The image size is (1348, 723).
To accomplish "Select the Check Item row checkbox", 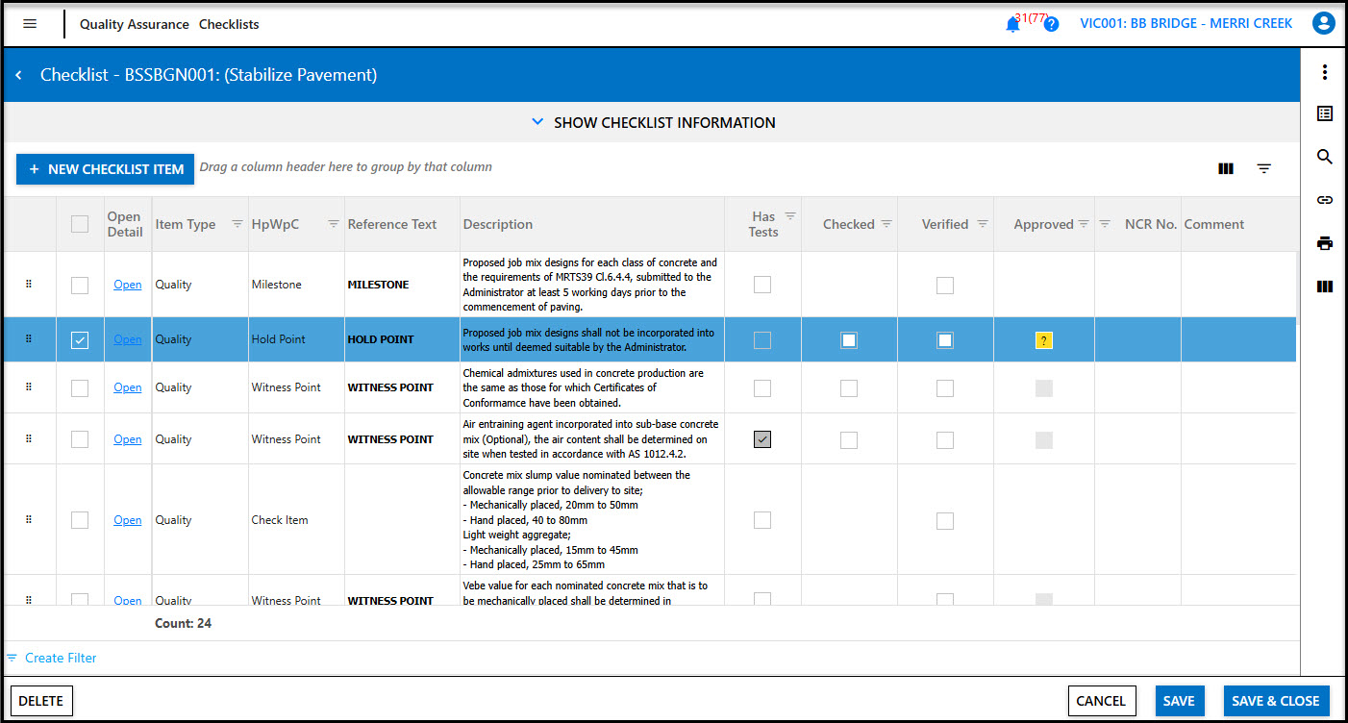I will [x=80, y=520].
